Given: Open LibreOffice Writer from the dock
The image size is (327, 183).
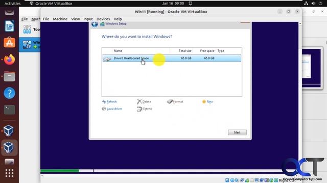Looking at the screenshot, I should click(x=9, y=26).
